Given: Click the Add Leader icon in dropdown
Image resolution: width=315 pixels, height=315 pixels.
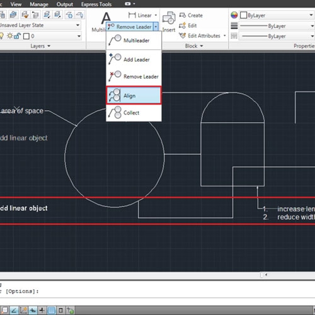Looking at the screenshot, I should 115,59.
